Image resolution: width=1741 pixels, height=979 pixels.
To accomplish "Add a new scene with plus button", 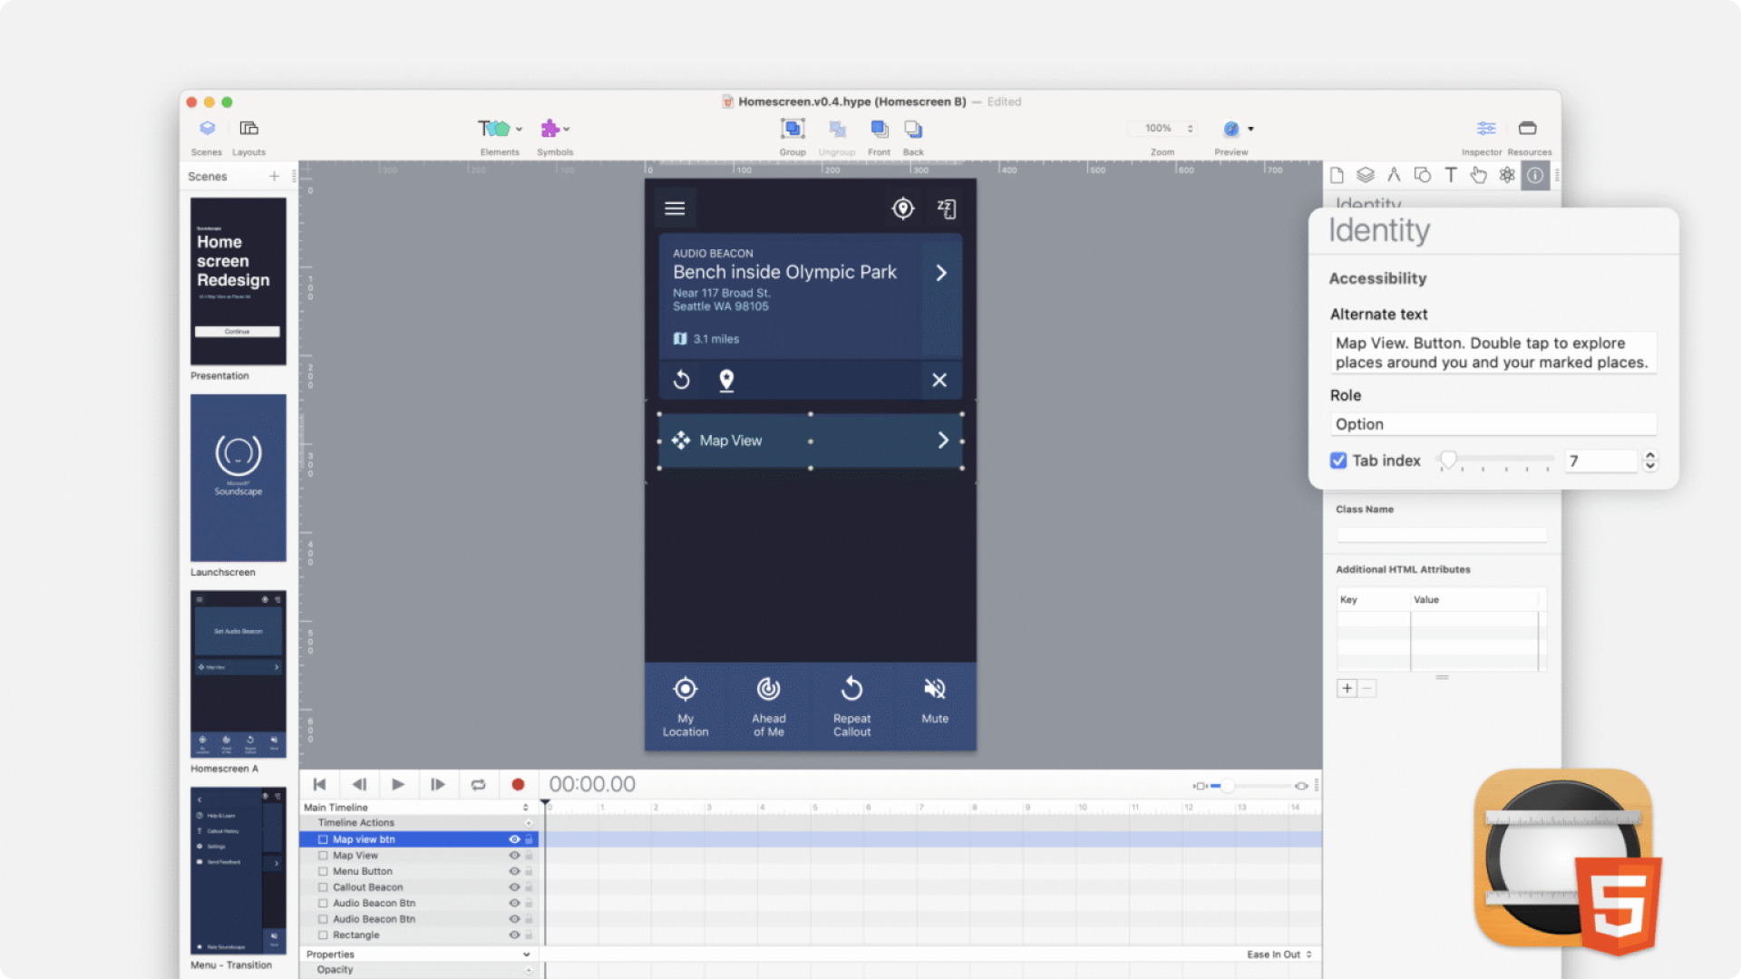I will point(274,177).
